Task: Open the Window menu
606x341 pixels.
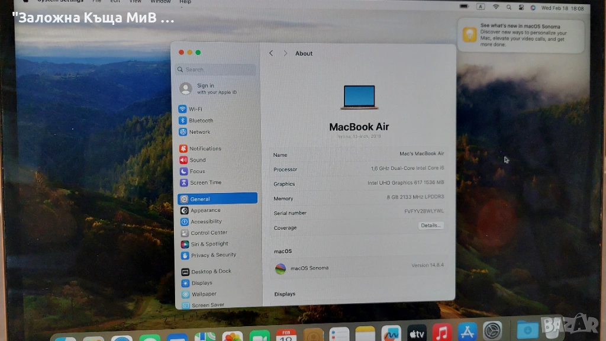Action: coord(160,2)
